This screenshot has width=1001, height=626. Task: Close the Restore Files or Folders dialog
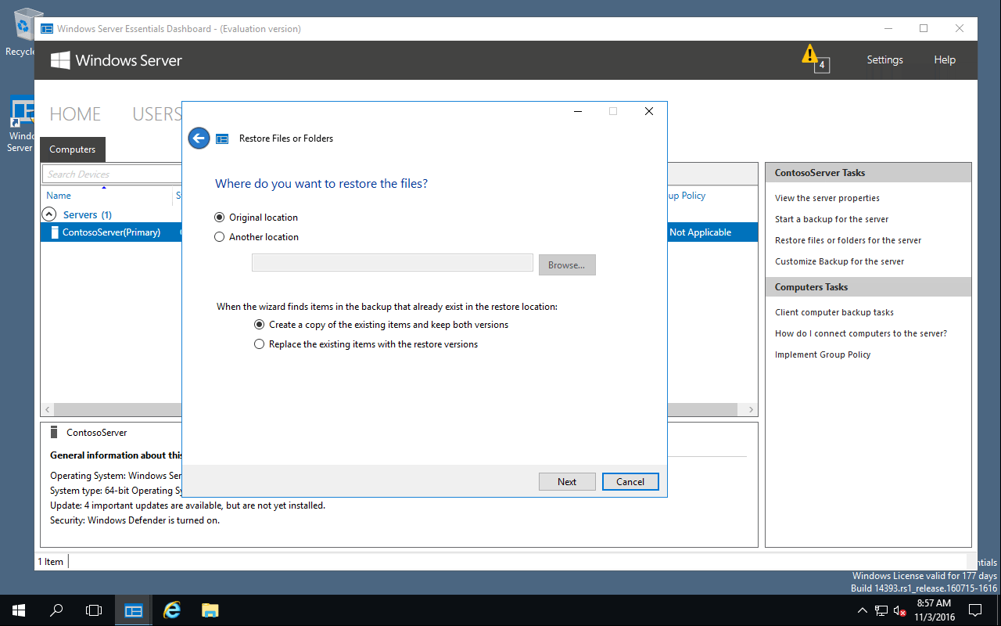(648, 111)
